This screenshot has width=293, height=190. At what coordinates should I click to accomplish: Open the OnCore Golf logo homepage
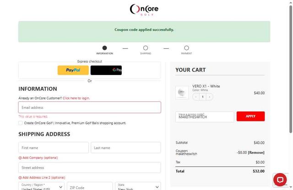[x=144, y=10]
